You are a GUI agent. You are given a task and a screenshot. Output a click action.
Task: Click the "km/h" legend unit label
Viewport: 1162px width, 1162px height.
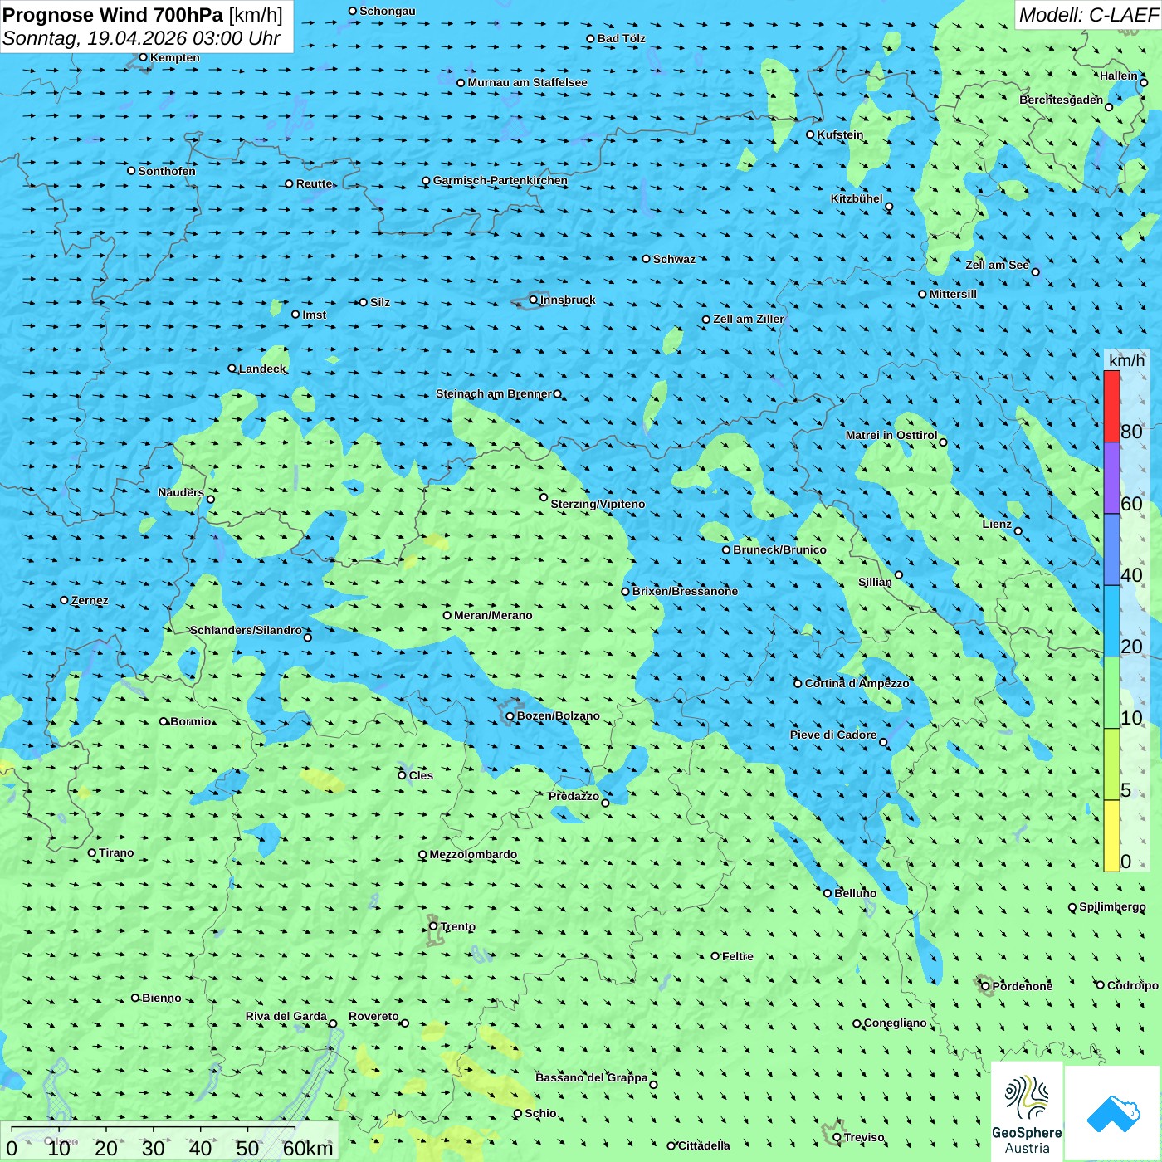[x=1126, y=360]
